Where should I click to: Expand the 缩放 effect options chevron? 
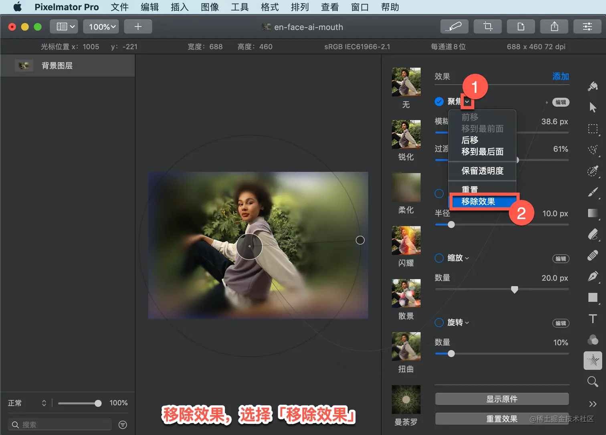click(x=467, y=258)
